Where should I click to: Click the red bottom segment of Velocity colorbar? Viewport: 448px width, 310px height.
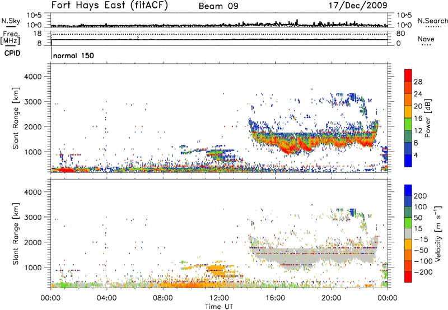tap(408, 277)
